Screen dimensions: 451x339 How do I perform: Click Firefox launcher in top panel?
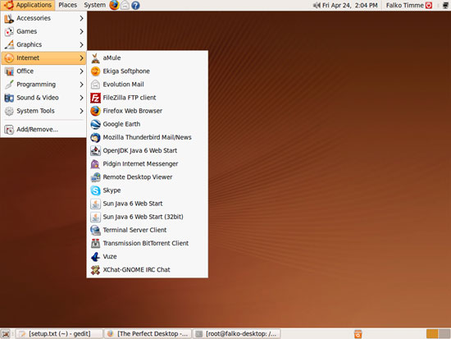[114, 5]
